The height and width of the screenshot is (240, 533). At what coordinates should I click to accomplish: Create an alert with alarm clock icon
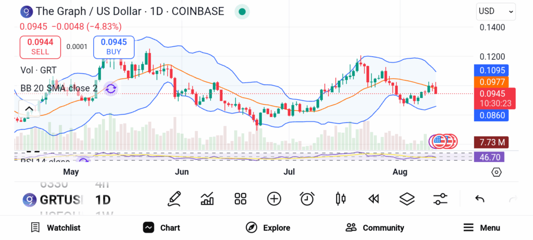[x=307, y=199]
